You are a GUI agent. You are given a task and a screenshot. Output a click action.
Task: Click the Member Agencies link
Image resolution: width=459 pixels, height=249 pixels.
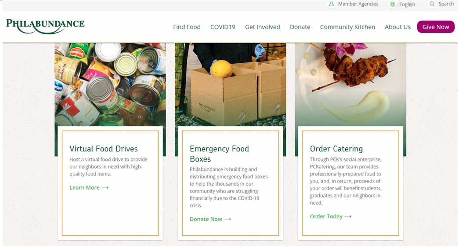pos(358,4)
